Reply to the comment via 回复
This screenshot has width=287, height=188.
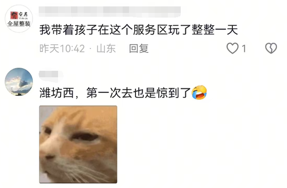point(139,49)
